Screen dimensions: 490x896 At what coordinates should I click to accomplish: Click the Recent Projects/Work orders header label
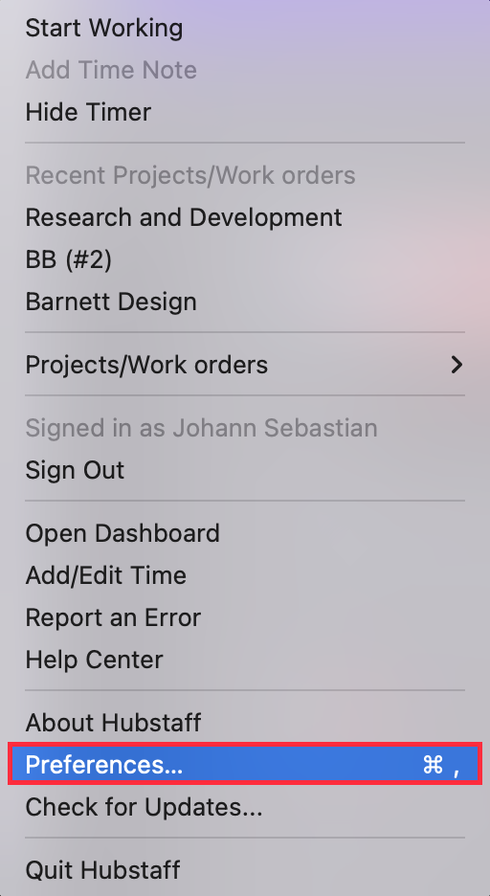click(190, 175)
